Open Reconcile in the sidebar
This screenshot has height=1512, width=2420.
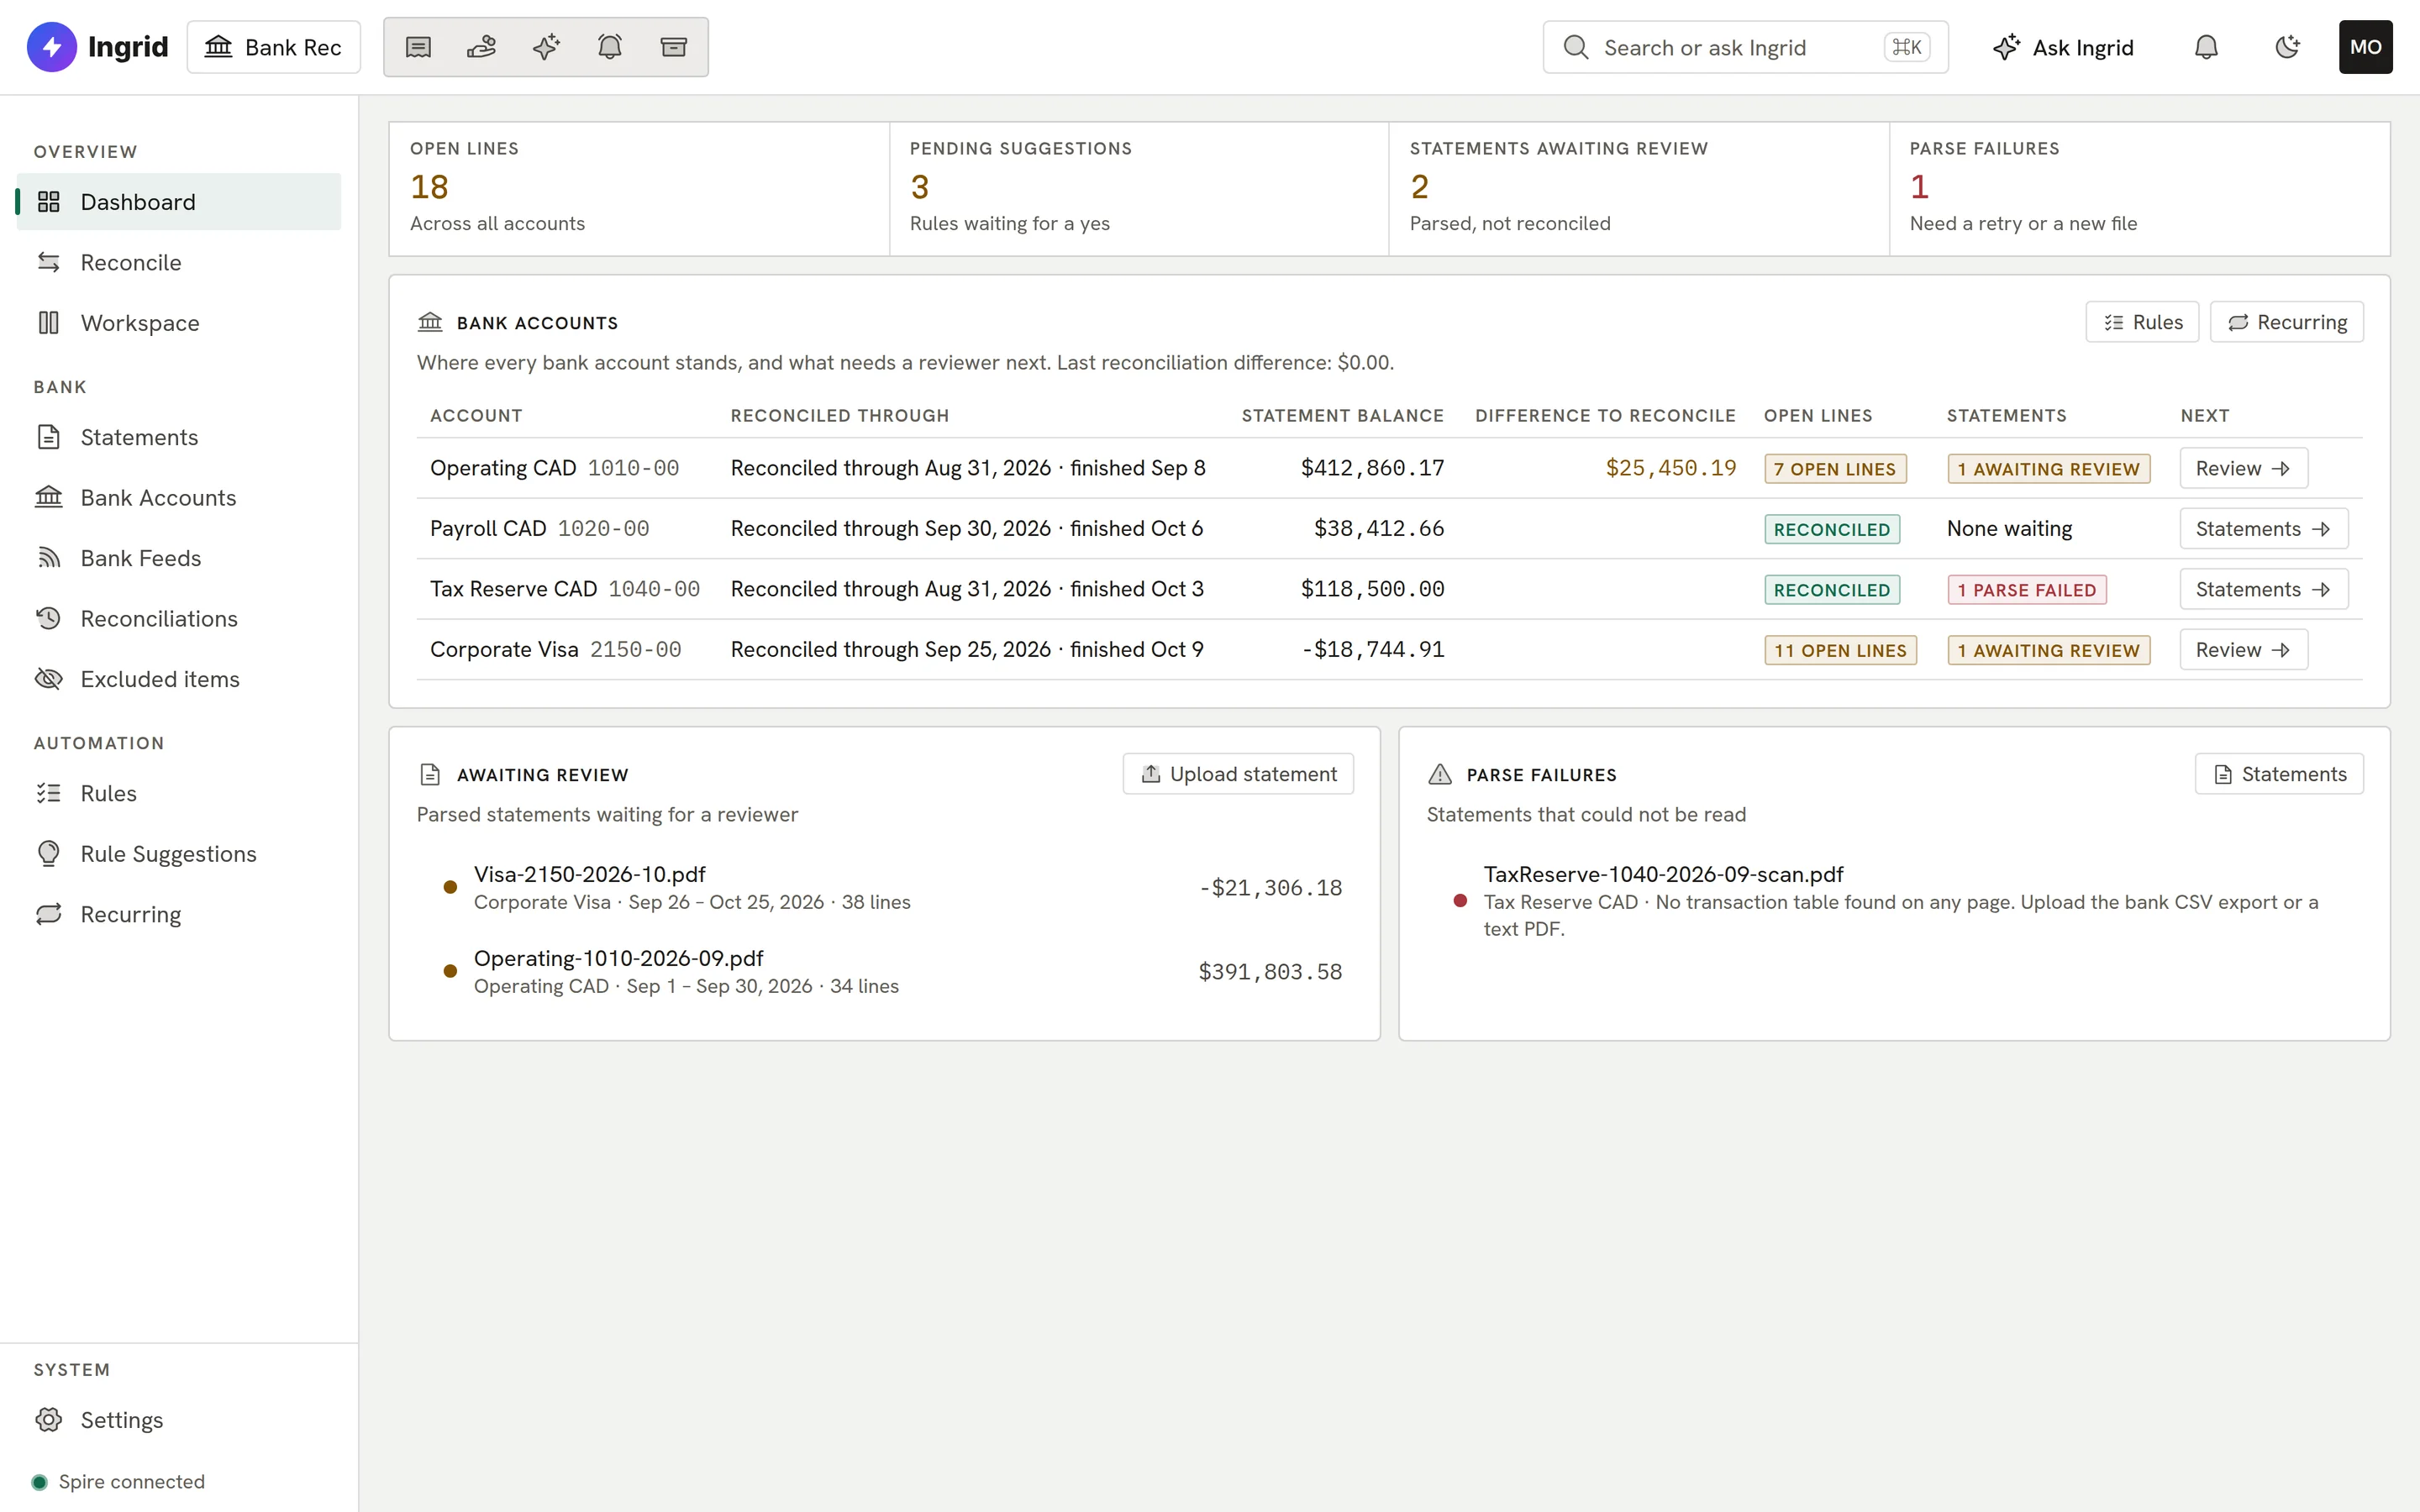[x=179, y=262]
